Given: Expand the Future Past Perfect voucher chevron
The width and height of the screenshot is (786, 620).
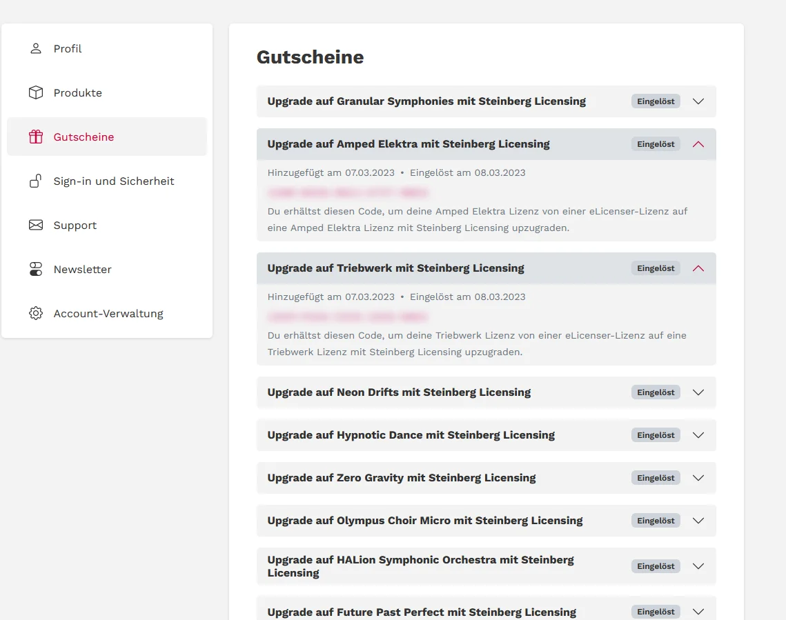Looking at the screenshot, I should (698, 612).
